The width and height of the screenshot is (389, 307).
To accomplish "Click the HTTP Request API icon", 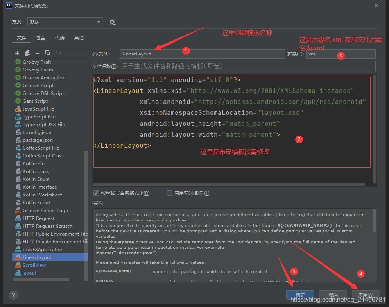I will point(18,218).
